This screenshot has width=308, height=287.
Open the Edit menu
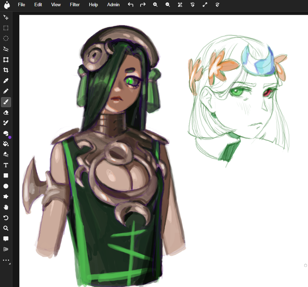pyautogui.click(x=38, y=5)
